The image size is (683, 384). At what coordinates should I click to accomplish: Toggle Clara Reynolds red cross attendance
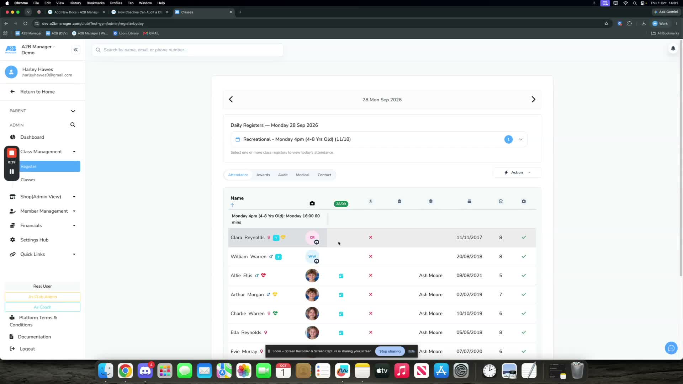point(370,238)
